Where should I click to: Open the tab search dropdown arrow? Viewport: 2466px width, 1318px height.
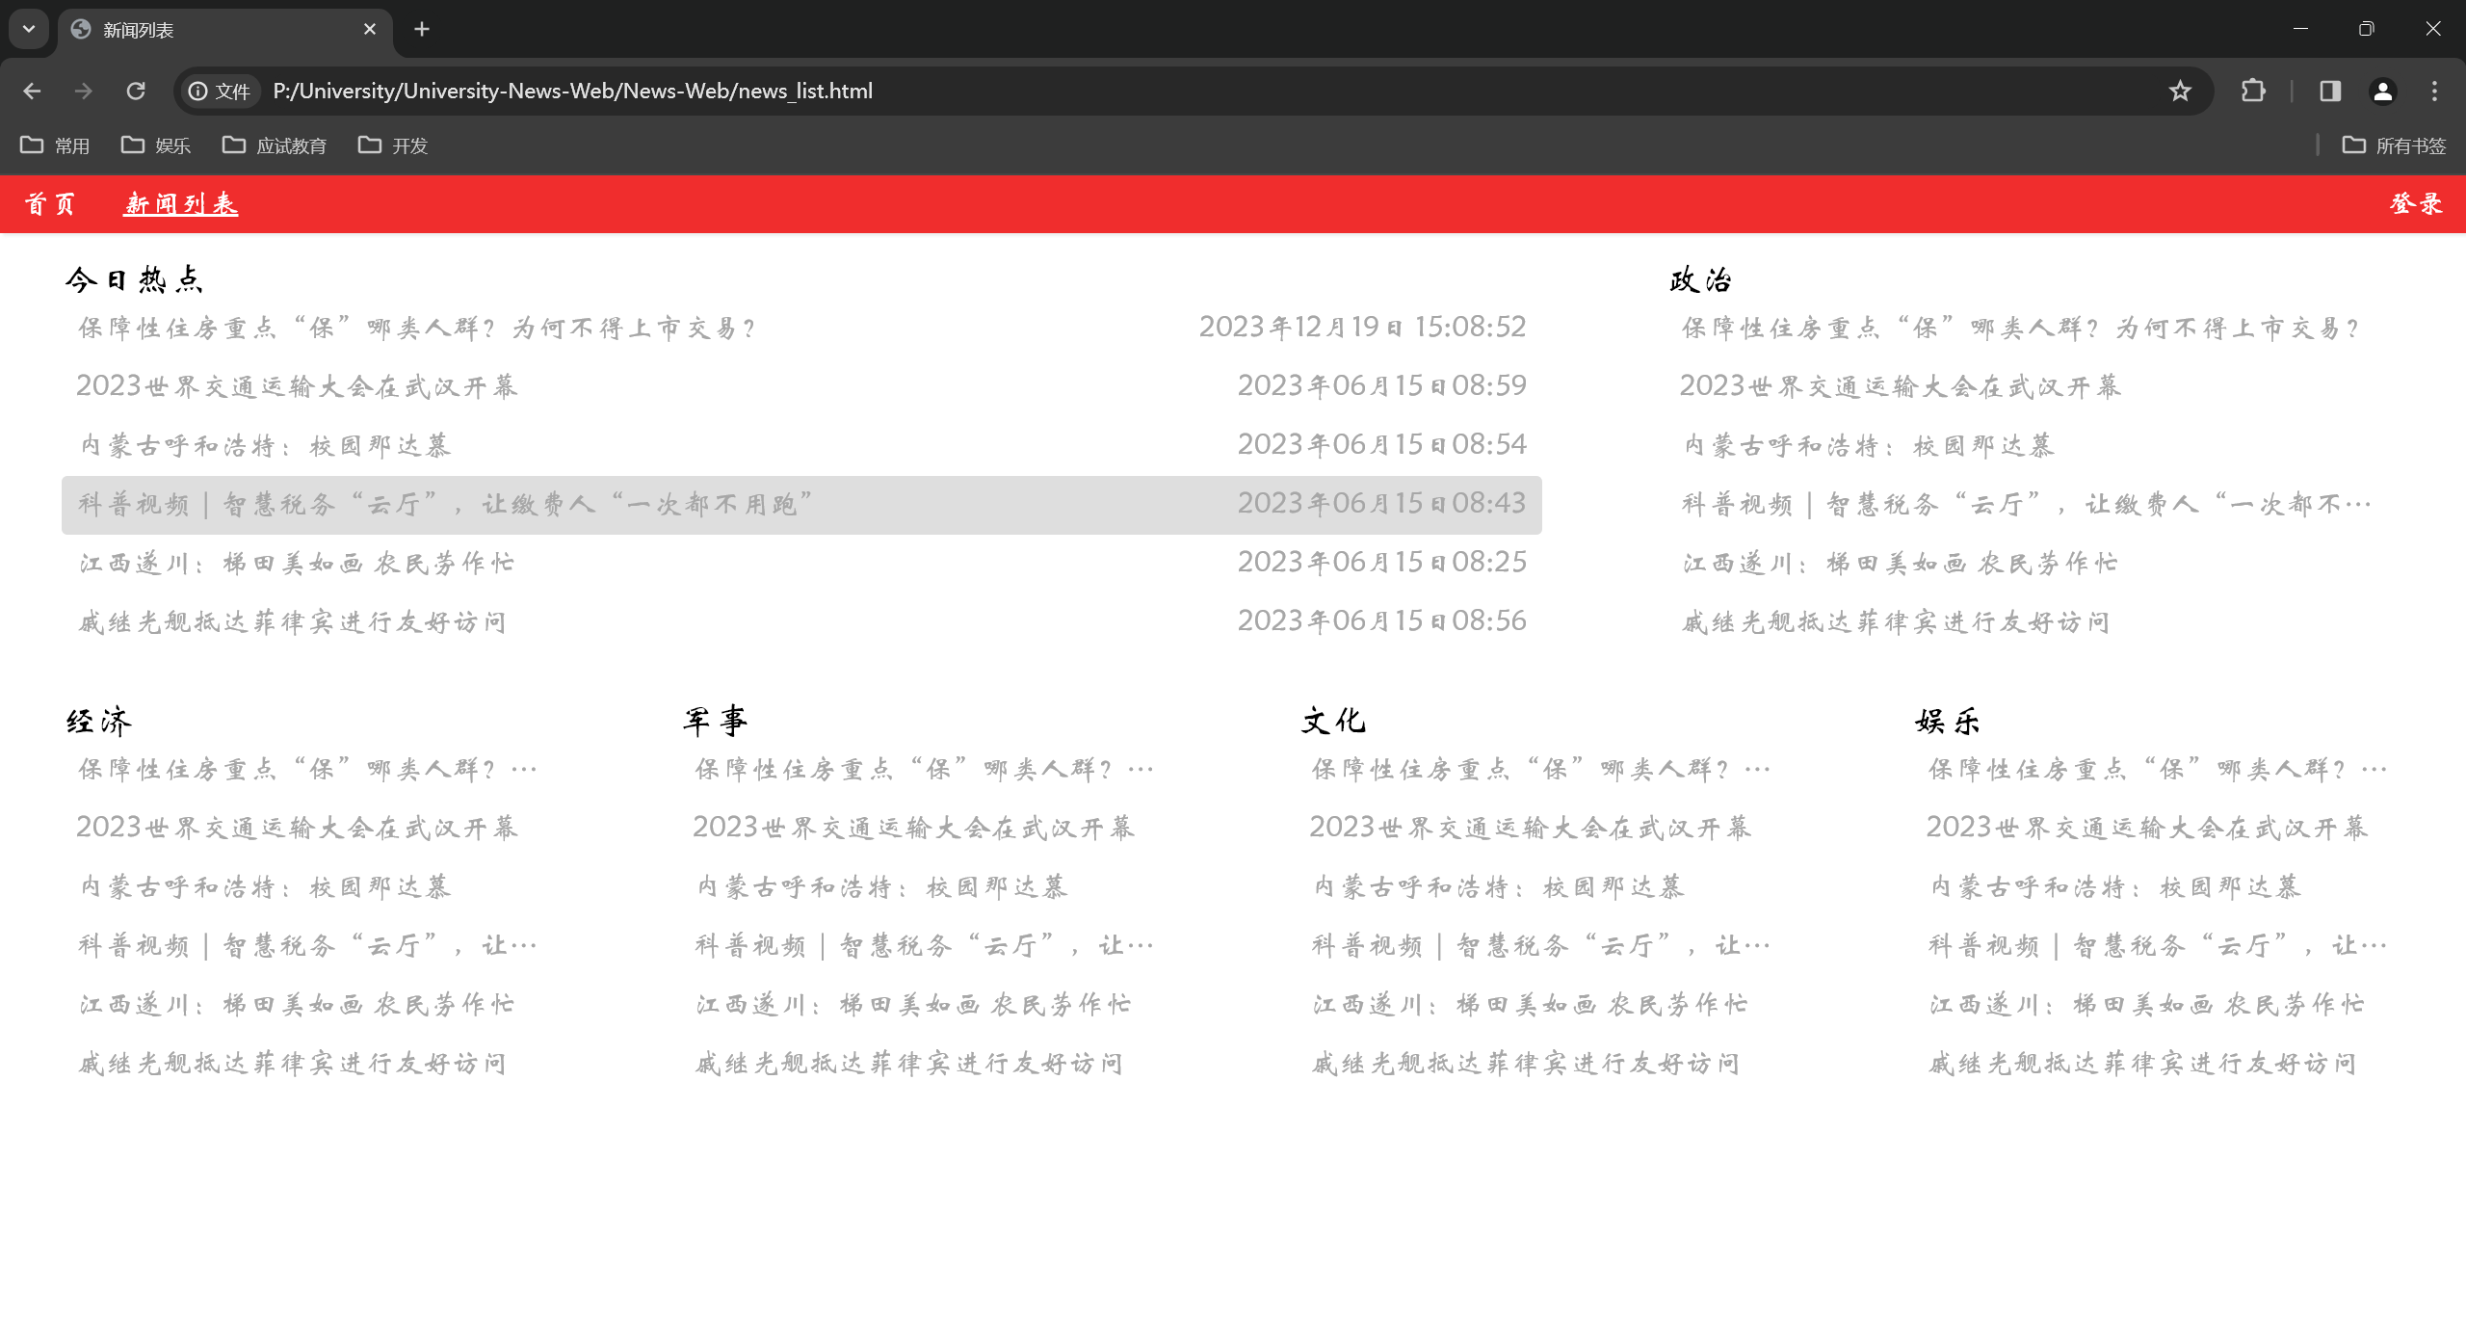29,29
